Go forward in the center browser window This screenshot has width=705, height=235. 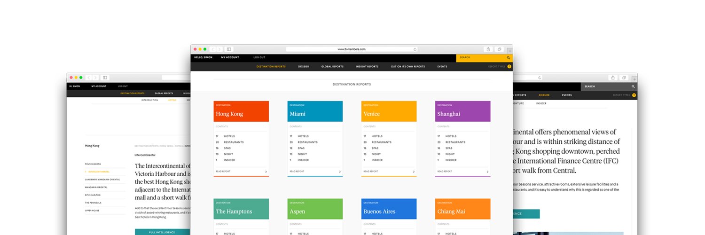click(x=219, y=49)
